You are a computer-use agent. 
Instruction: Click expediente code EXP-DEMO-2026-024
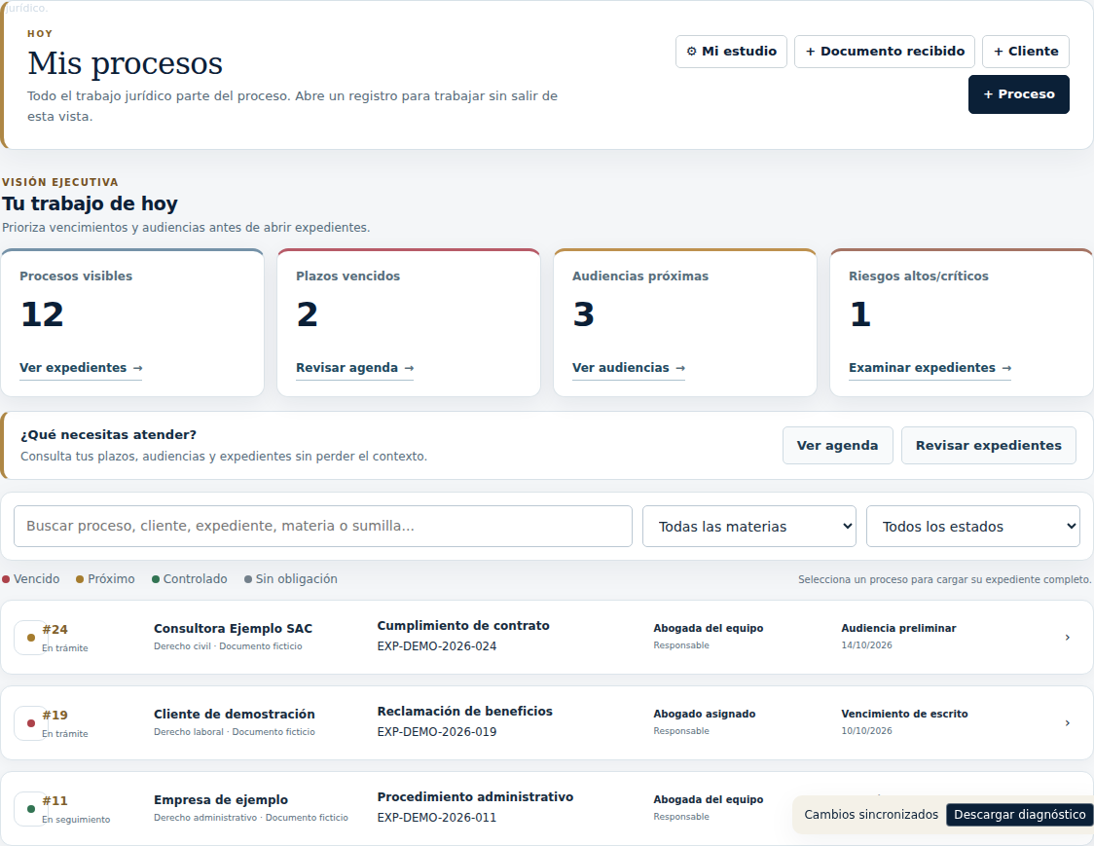tap(437, 646)
